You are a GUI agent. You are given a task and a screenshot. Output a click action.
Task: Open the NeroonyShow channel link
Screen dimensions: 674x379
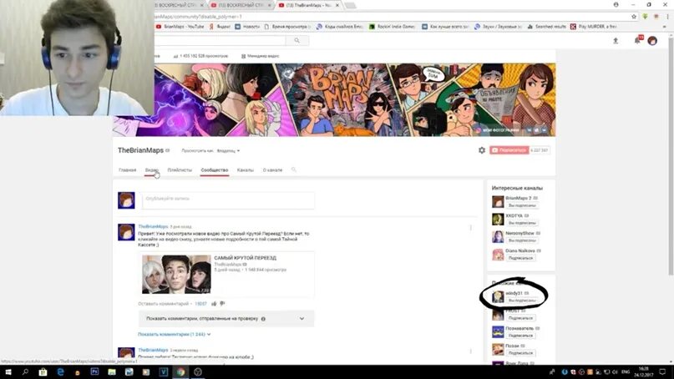point(519,234)
